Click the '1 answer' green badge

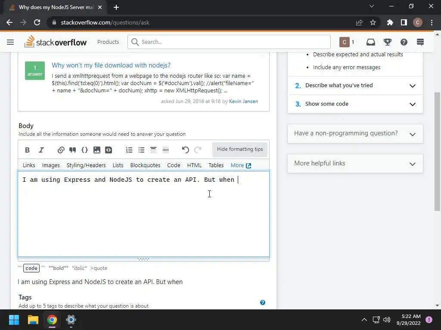click(x=35, y=71)
